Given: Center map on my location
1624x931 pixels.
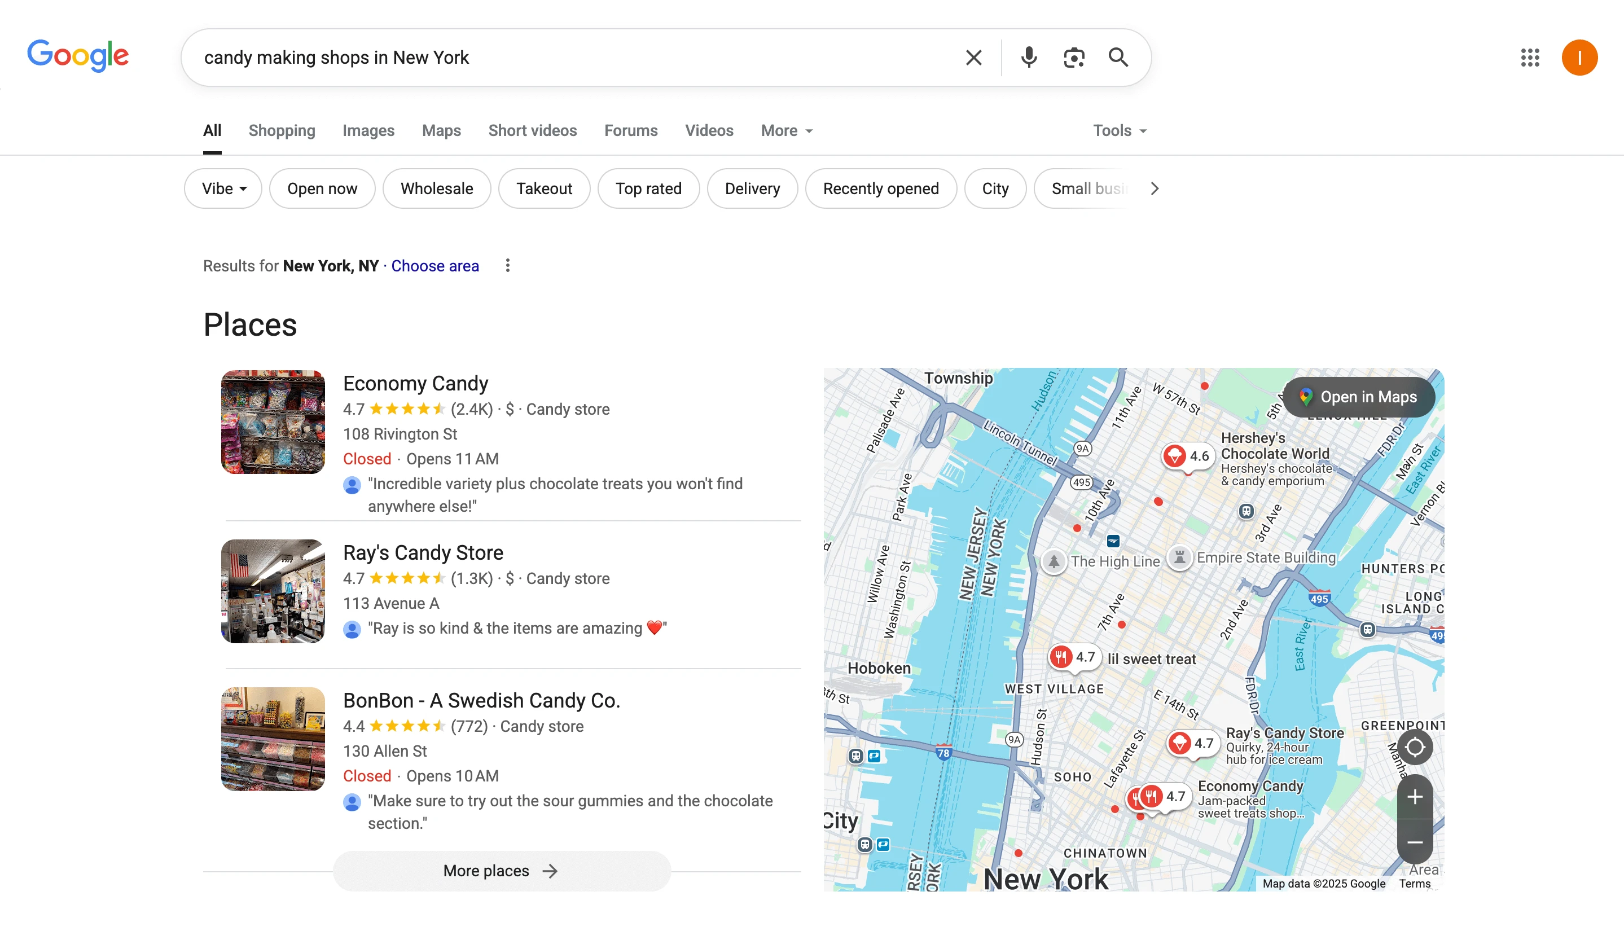Looking at the screenshot, I should (1415, 746).
